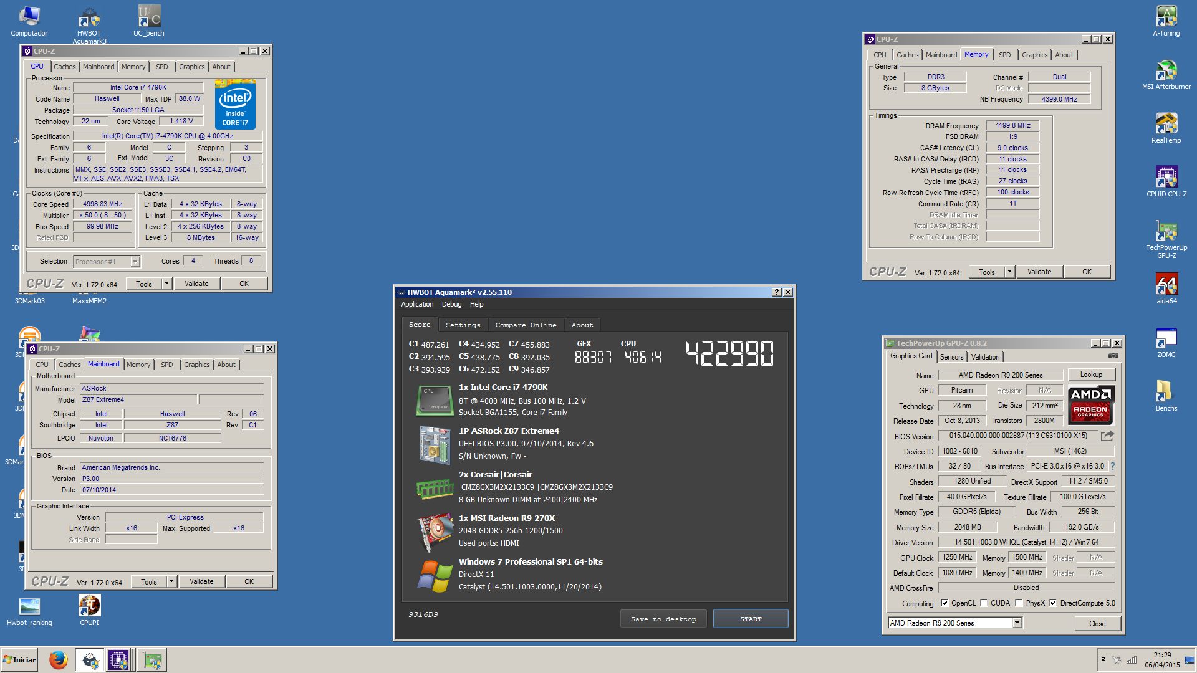1197x673 pixels.
Task: Open the RealTemp desktop shortcut
Action: point(1166,128)
